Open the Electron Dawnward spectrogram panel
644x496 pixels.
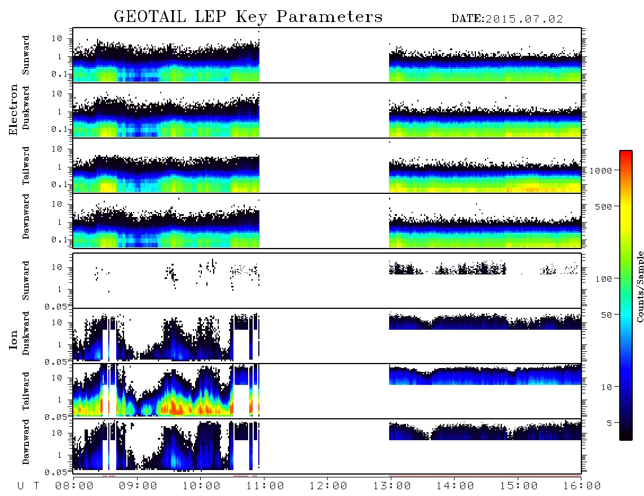tap(327, 221)
